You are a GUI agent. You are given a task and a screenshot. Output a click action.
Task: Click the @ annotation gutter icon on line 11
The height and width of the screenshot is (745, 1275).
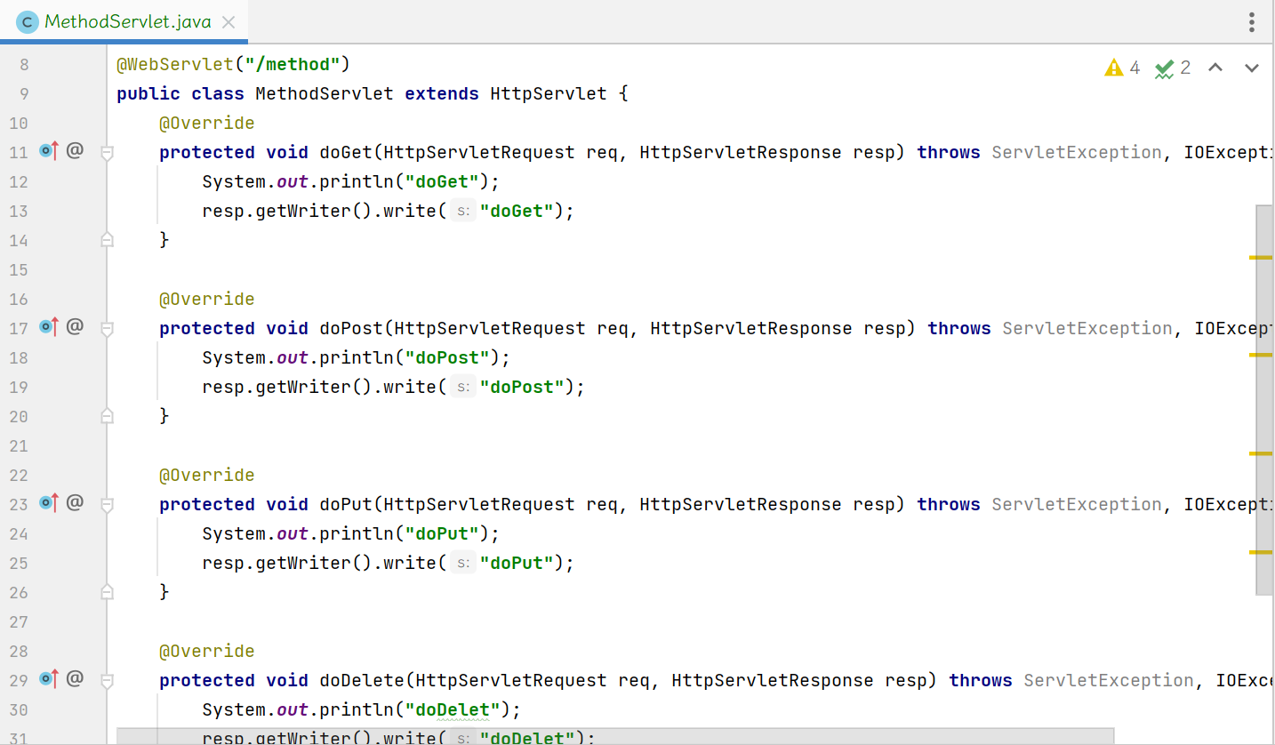tap(75, 151)
